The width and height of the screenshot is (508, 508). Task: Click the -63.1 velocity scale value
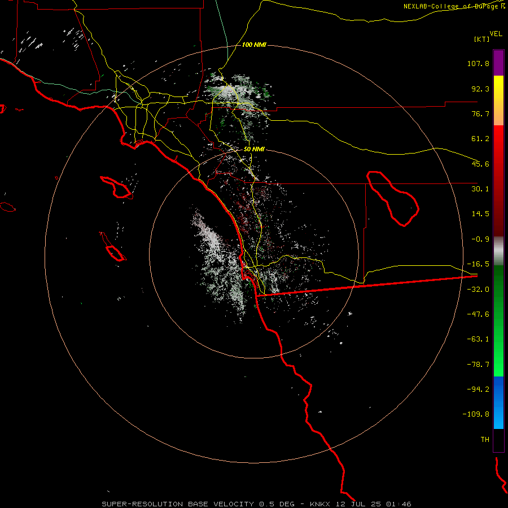tap(478, 339)
